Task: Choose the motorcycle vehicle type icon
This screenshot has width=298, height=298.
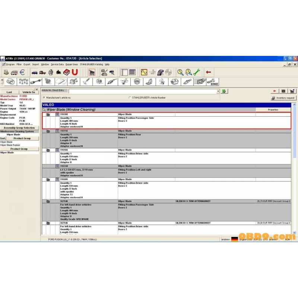Action: click(x=58, y=72)
